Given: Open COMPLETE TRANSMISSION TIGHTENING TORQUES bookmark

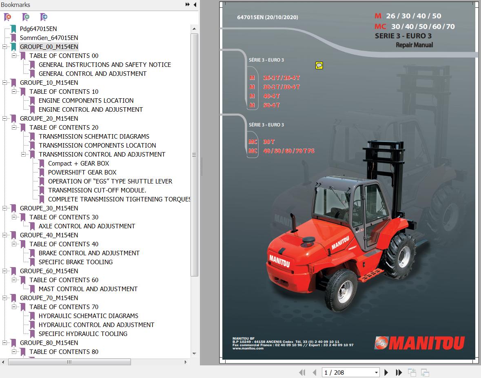Looking at the screenshot, I should (x=119, y=199).
